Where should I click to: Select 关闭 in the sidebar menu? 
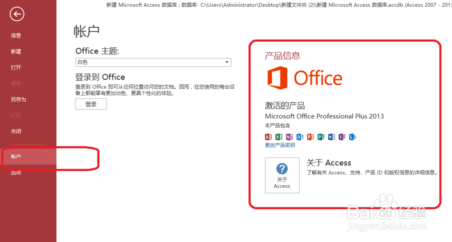16,132
